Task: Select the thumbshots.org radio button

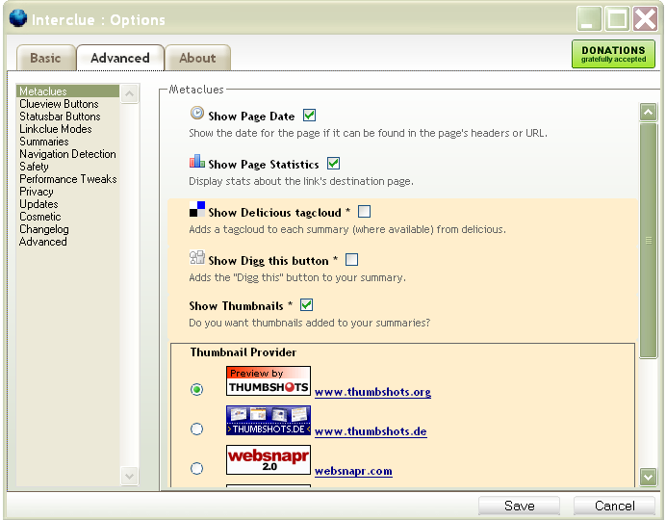Action: click(196, 389)
